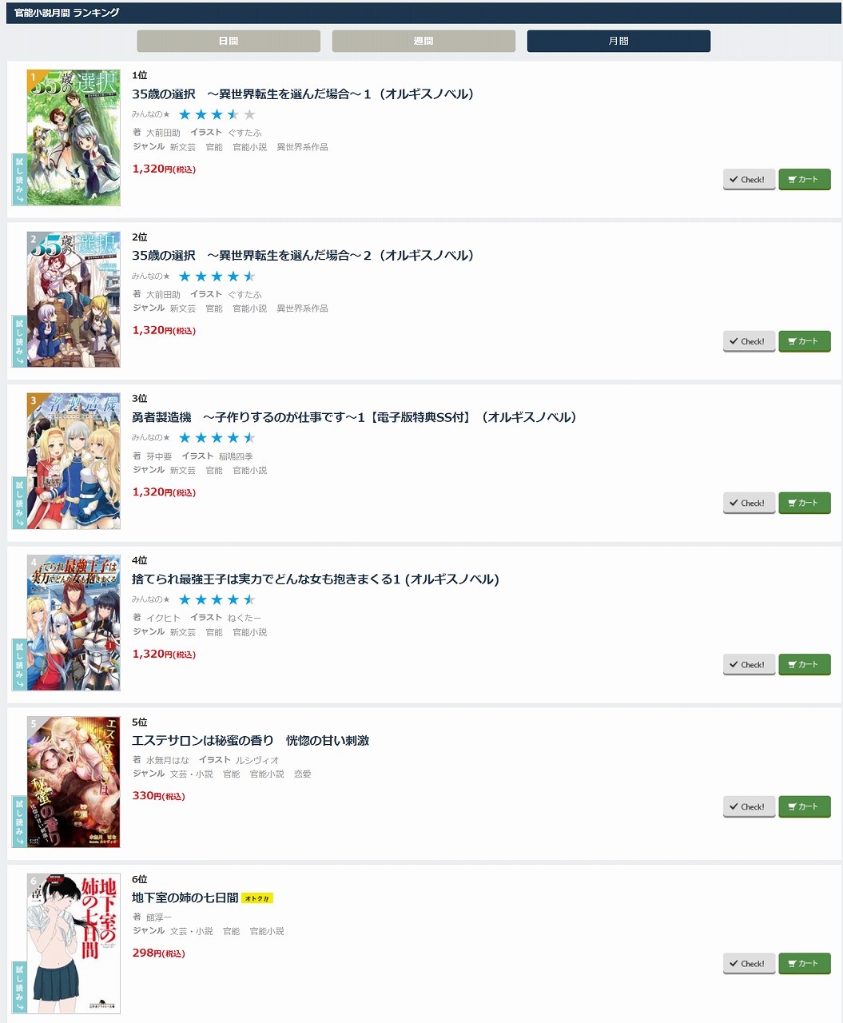Switch to the 週間 ranking tab
This screenshot has width=843, height=1023.
(423, 41)
